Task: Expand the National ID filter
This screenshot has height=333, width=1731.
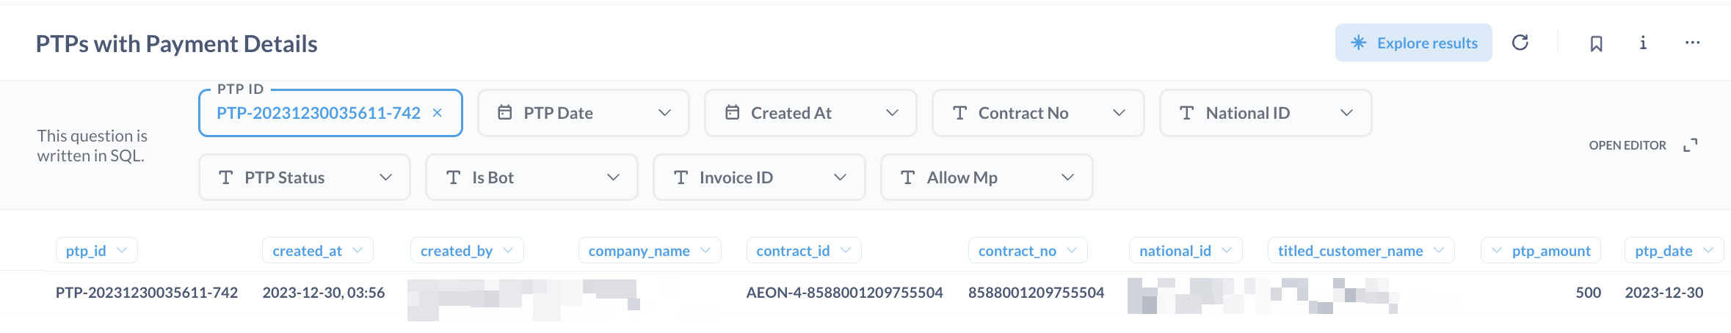Action: coord(1265,113)
